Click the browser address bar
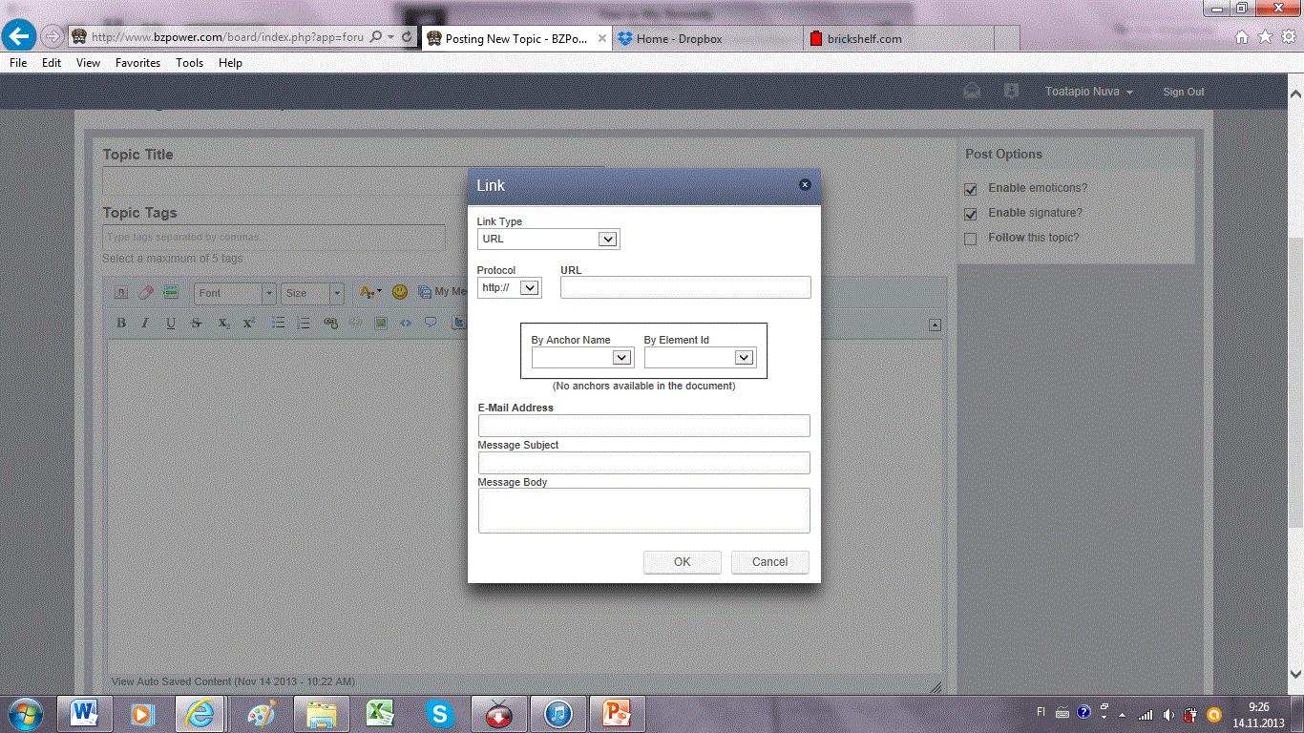The height and width of the screenshot is (733, 1304). 227,37
